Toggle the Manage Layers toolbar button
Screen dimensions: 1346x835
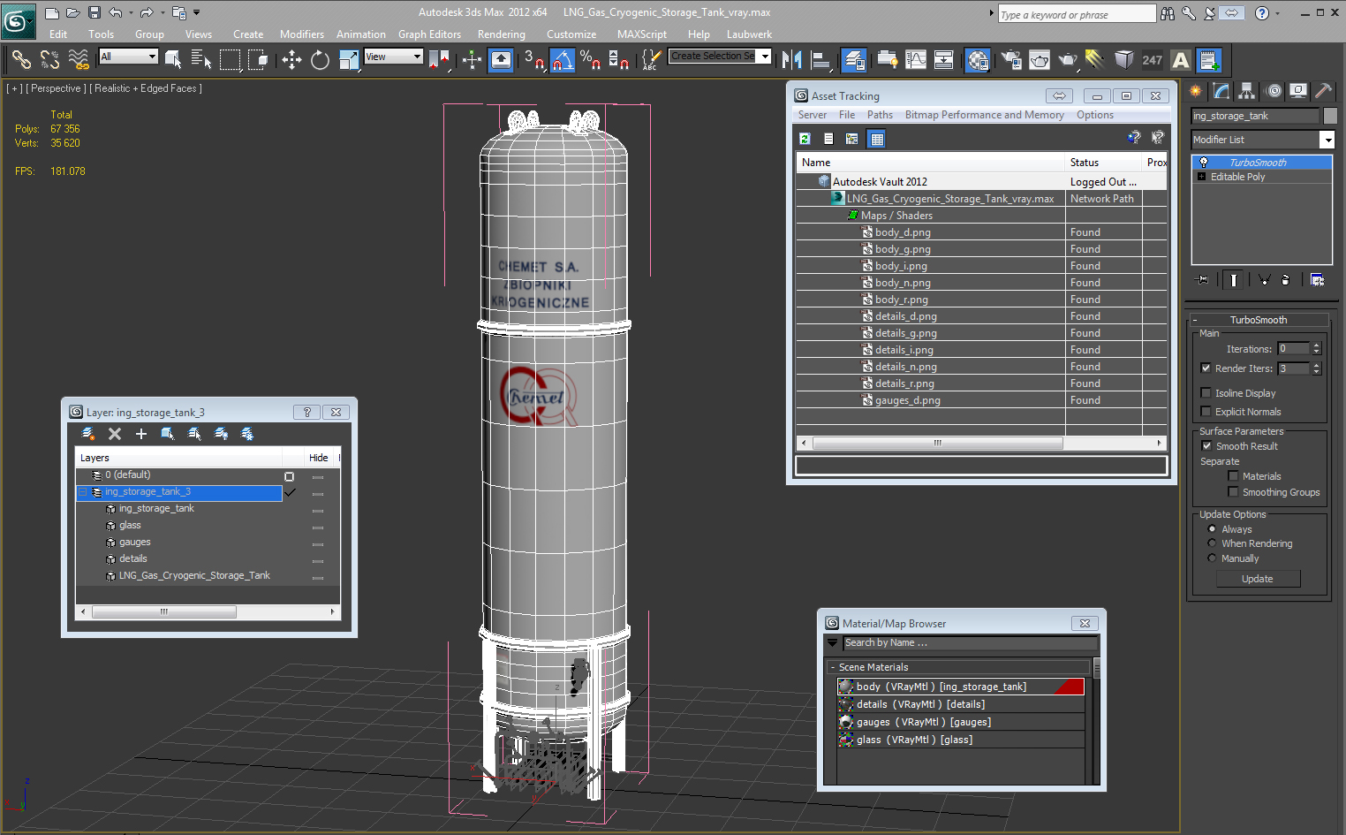point(853,59)
